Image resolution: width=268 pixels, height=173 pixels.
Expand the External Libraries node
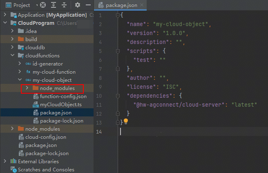5,162
